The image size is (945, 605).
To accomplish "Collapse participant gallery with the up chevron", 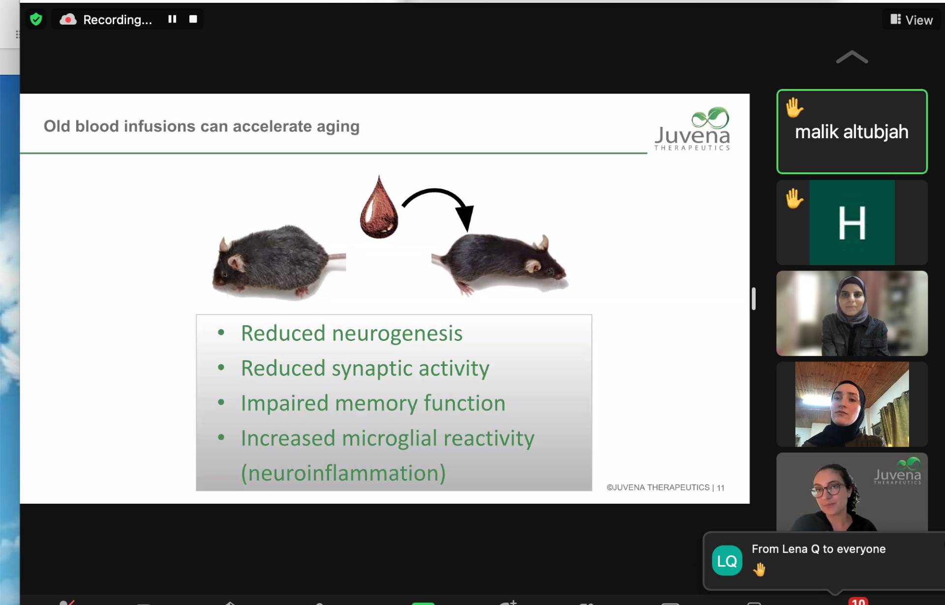I will click(852, 58).
